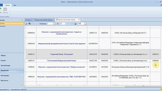
Task: Switch to first Реестр участников торгов tab
Action: (43, 20)
